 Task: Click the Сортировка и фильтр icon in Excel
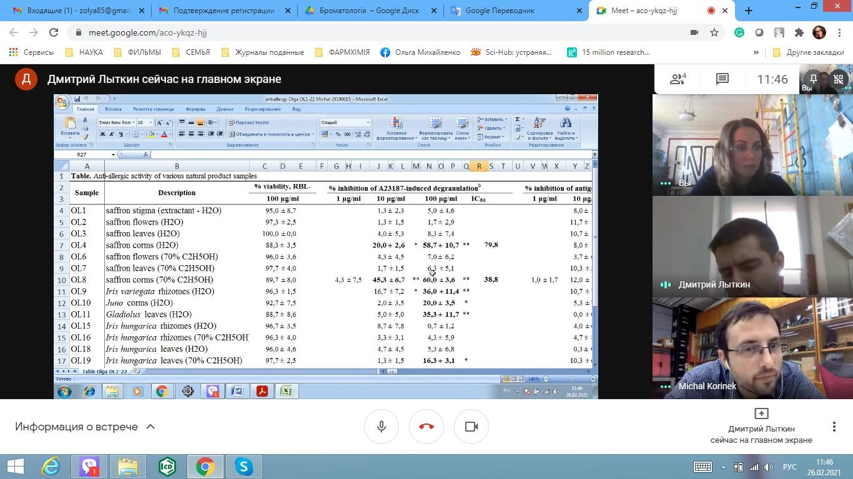point(540,128)
